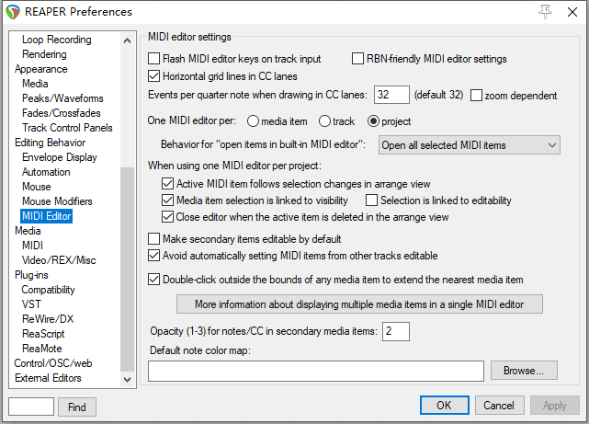
Task: Enable Flash MIDI editor keys on track input
Action: [x=153, y=59]
